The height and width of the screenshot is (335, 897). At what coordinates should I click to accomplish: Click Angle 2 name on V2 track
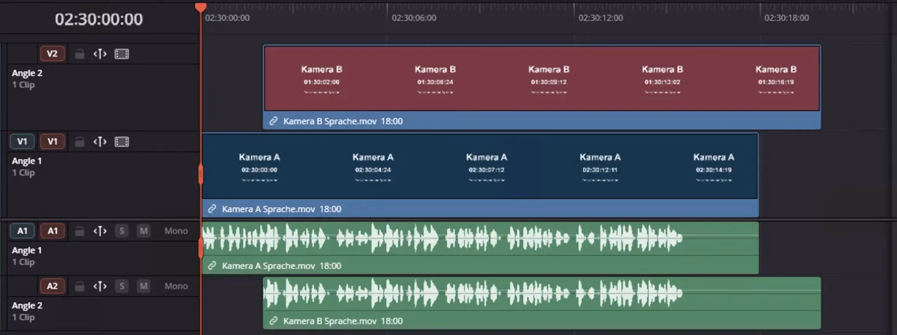coord(27,73)
